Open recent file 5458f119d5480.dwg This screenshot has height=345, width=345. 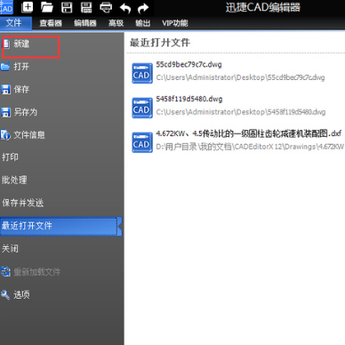point(189,99)
